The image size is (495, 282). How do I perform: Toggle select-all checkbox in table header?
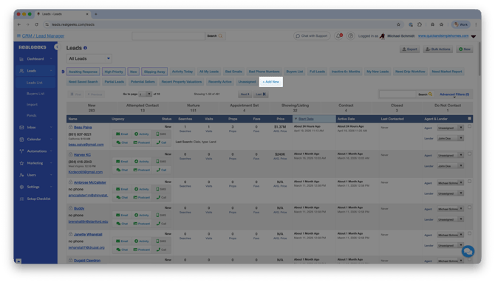469,119
